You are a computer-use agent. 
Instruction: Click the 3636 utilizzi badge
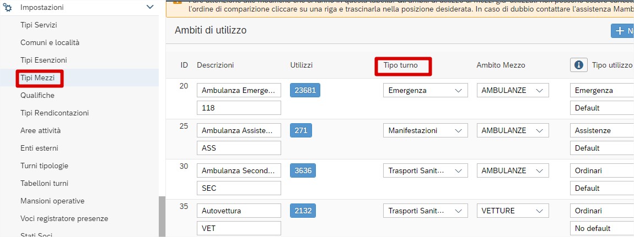[x=303, y=170]
